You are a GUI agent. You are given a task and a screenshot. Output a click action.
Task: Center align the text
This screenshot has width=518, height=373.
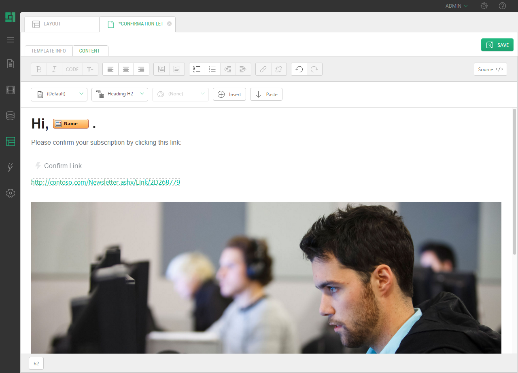coord(126,69)
